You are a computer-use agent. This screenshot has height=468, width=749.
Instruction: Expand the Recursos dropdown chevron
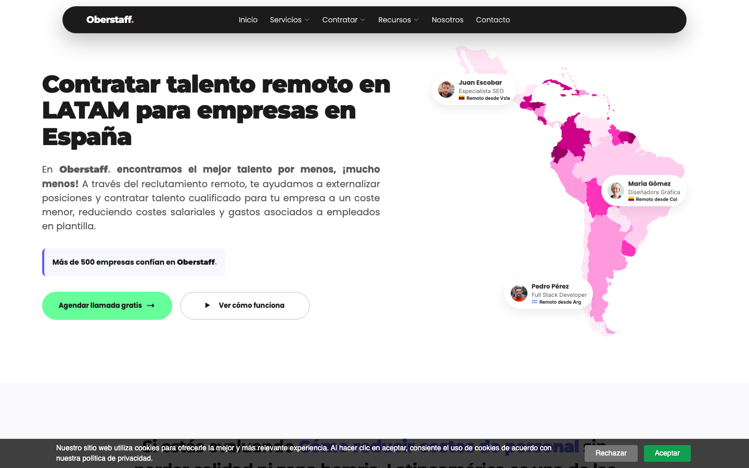[x=416, y=20]
